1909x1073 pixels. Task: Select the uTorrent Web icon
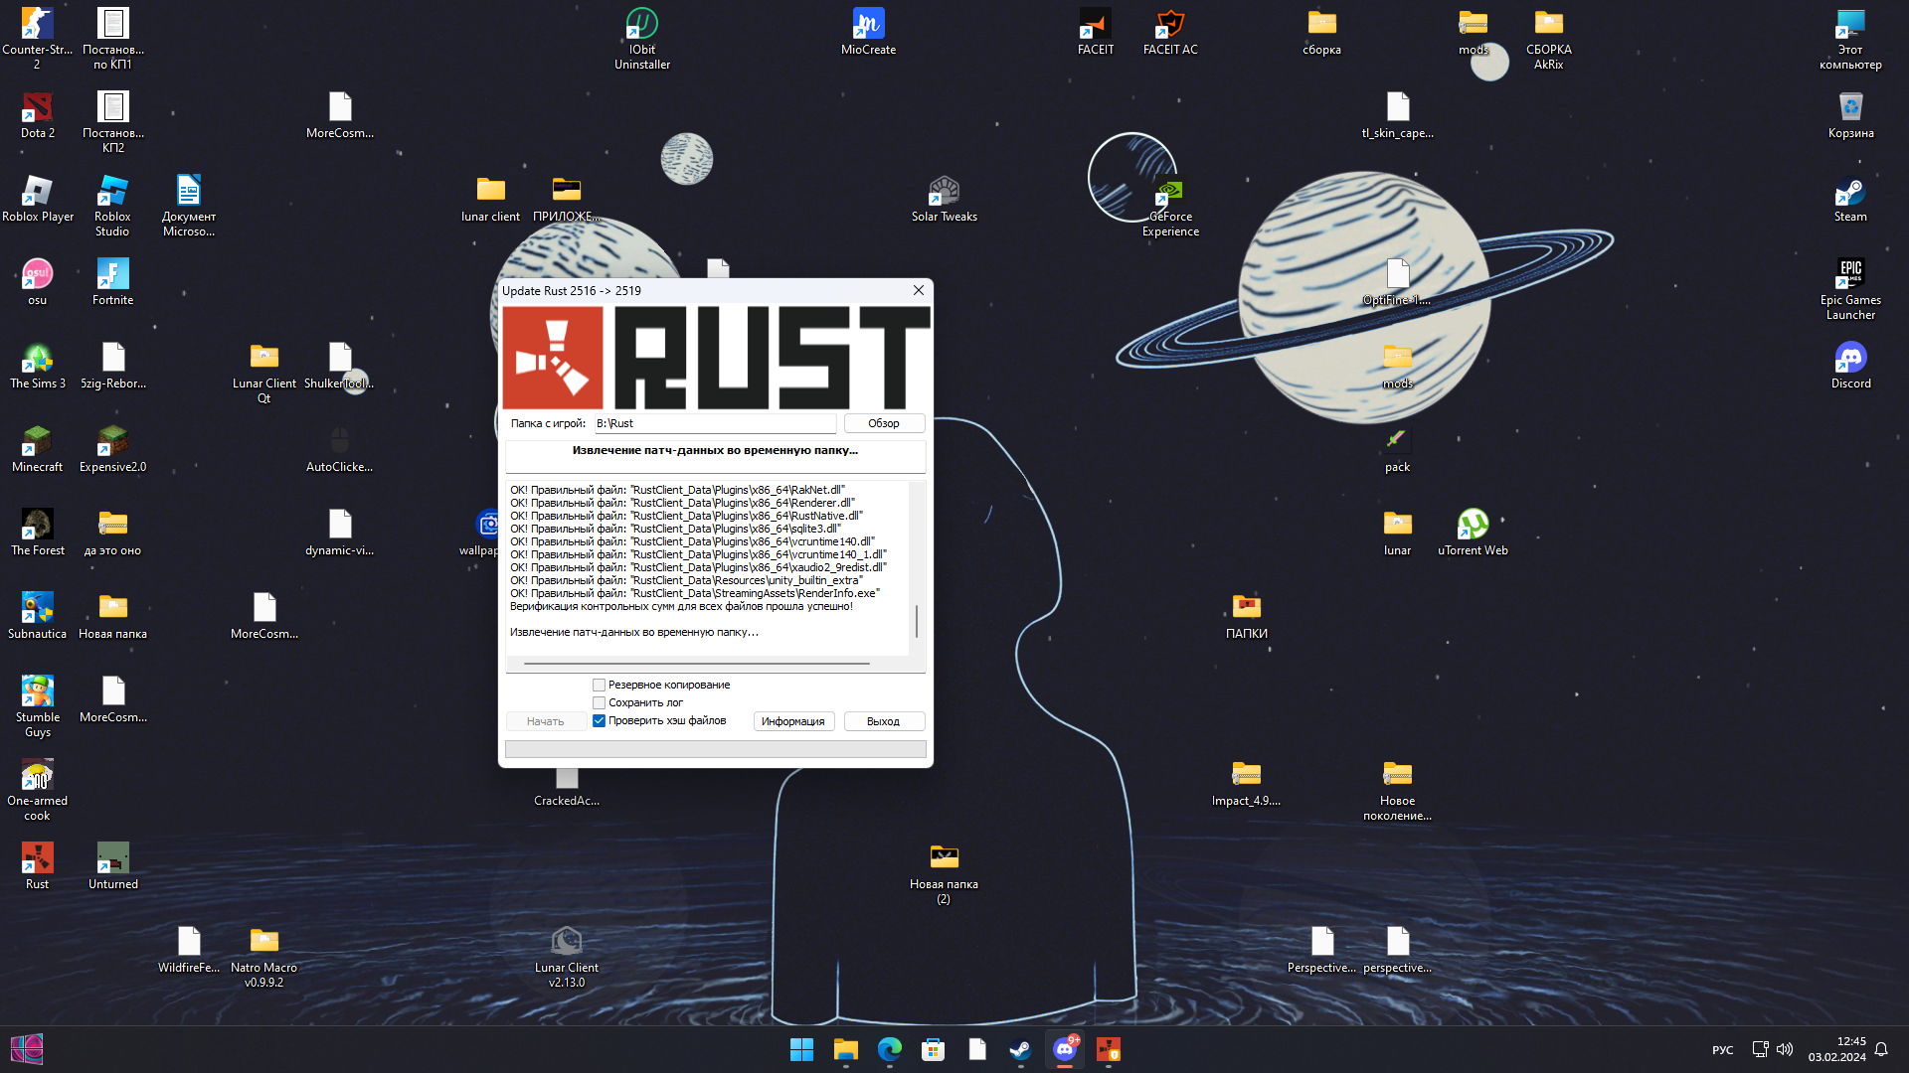[1473, 532]
